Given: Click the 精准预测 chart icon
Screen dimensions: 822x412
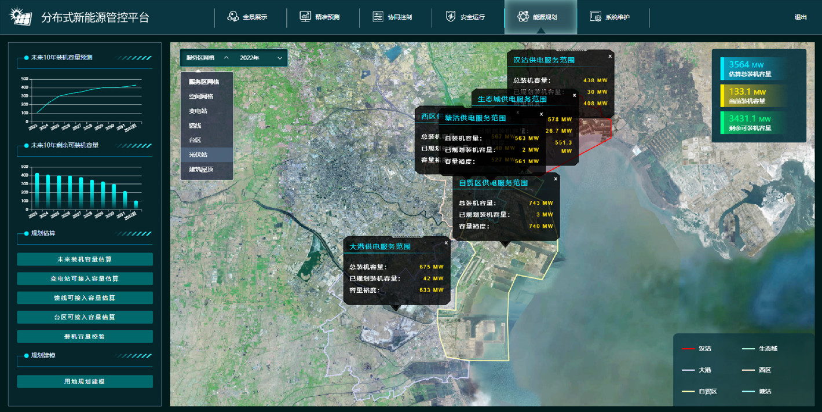Looking at the screenshot, I should pyautogui.click(x=305, y=17).
